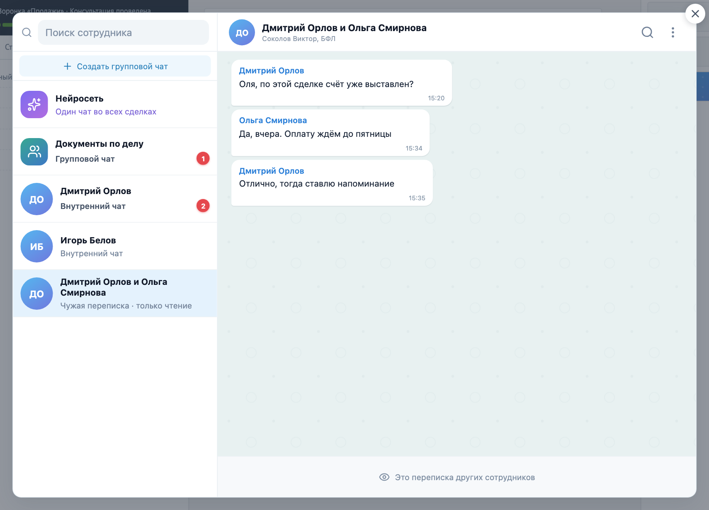Click message 'Да, вчера. Оплату ждём до пятницы'
The height and width of the screenshot is (510, 709).
(x=315, y=134)
